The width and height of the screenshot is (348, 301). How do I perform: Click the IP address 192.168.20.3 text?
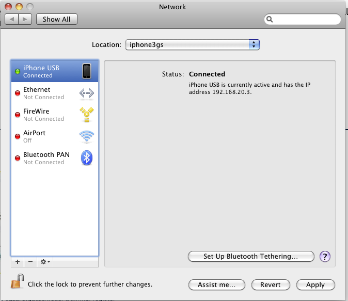click(x=232, y=92)
